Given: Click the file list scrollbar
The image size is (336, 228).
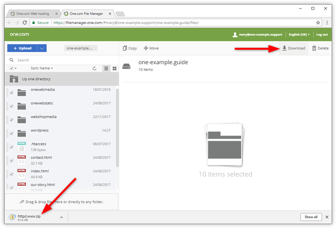Looking at the screenshot, I should pos(117,128).
